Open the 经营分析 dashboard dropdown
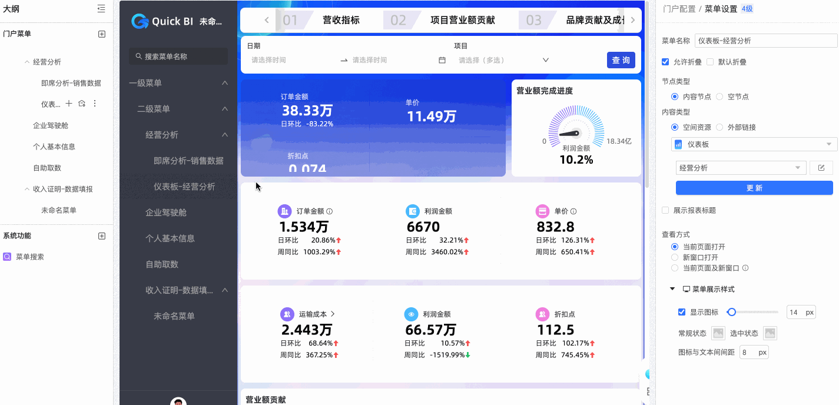The image size is (839, 405). point(741,168)
